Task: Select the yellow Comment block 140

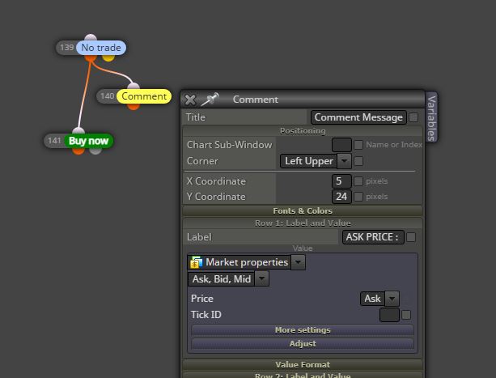Action: (144, 96)
